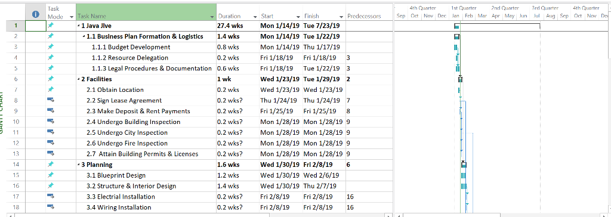Viewport: 611px width, 217px height.
Task: Collapse the 2 Facilities summary task
Action: tap(78, 79)
